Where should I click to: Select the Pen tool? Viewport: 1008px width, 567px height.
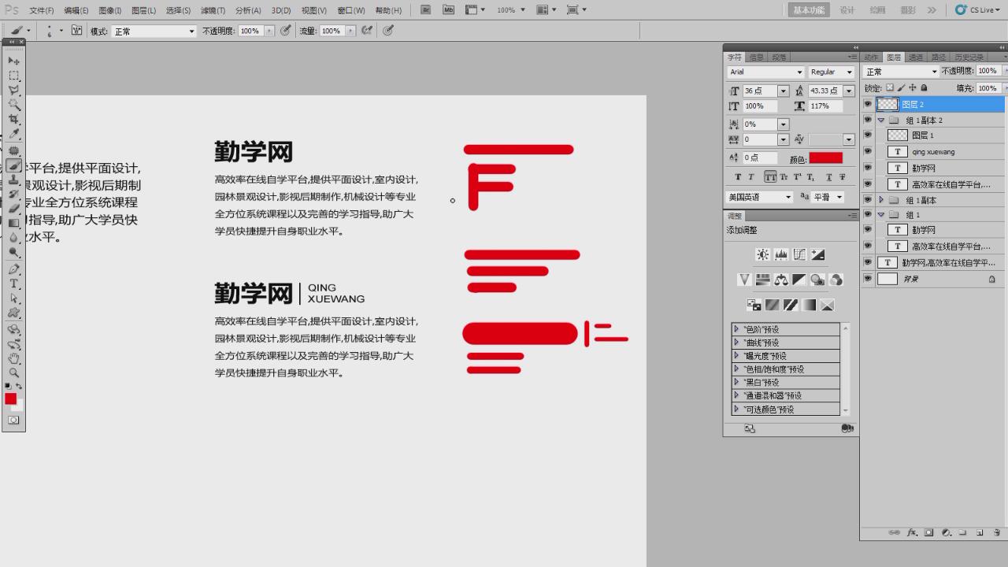14,269
